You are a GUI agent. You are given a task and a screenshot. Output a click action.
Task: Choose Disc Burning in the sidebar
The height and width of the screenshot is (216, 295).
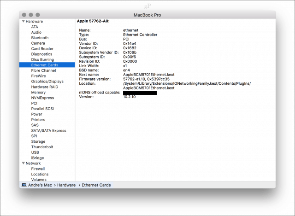42,59
